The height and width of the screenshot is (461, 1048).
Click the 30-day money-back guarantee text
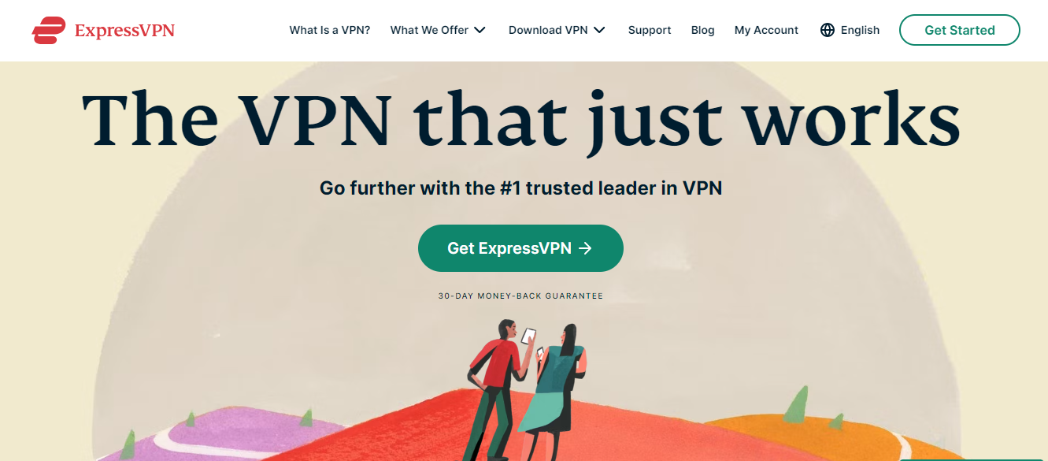520,296
